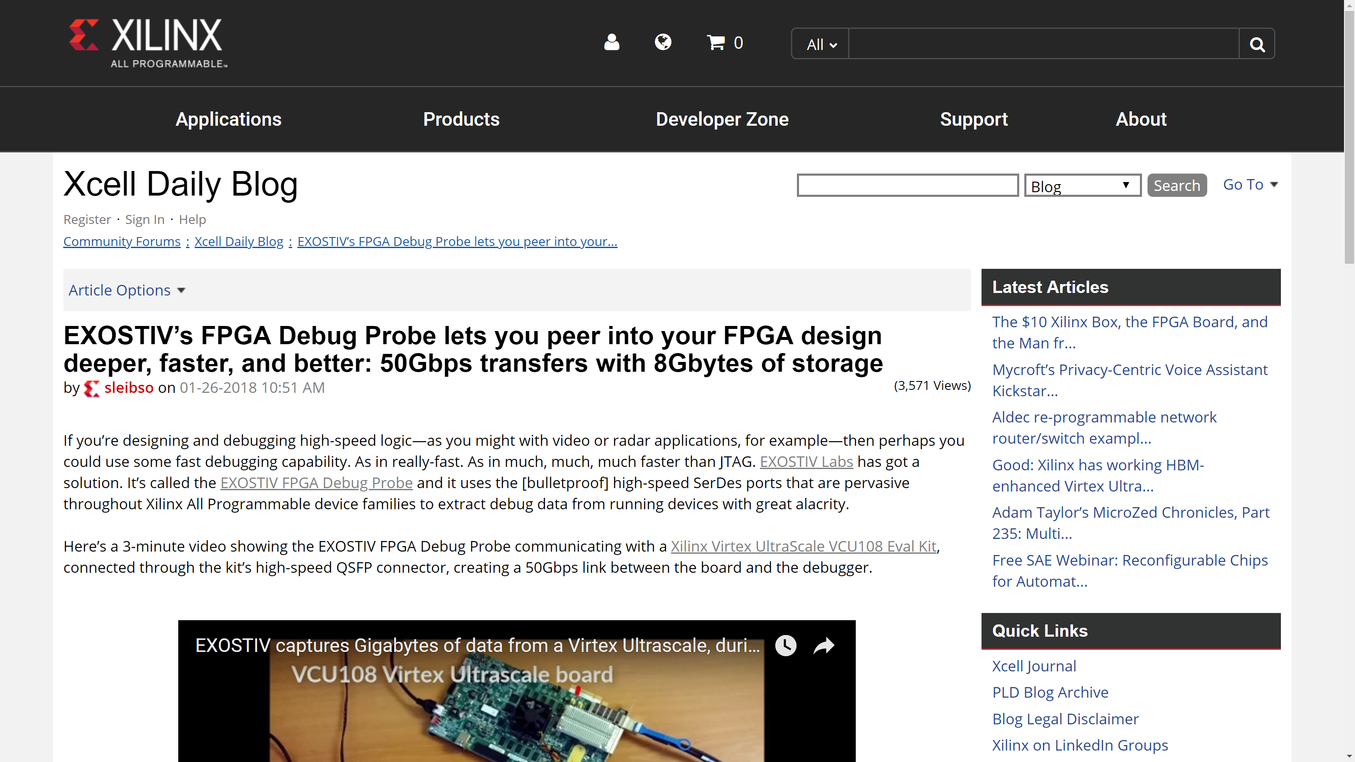This screenshot has height=762, width=1355.
Task: Open Free SAE Webinar article link
Action: point(1130,571)
